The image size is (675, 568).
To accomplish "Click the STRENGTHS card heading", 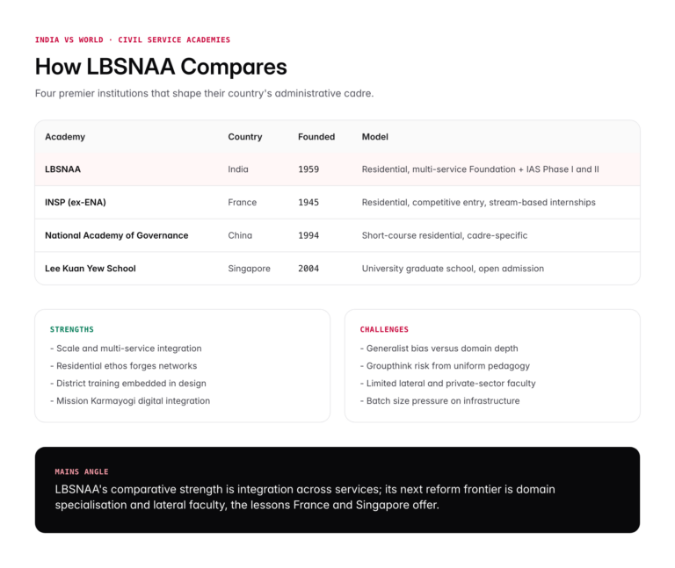I will (72, 329).
